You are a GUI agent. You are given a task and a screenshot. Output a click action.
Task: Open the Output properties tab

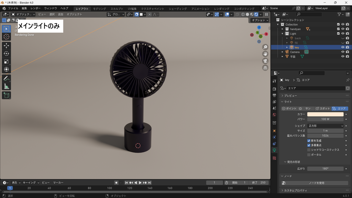click(x=274, y=96)
